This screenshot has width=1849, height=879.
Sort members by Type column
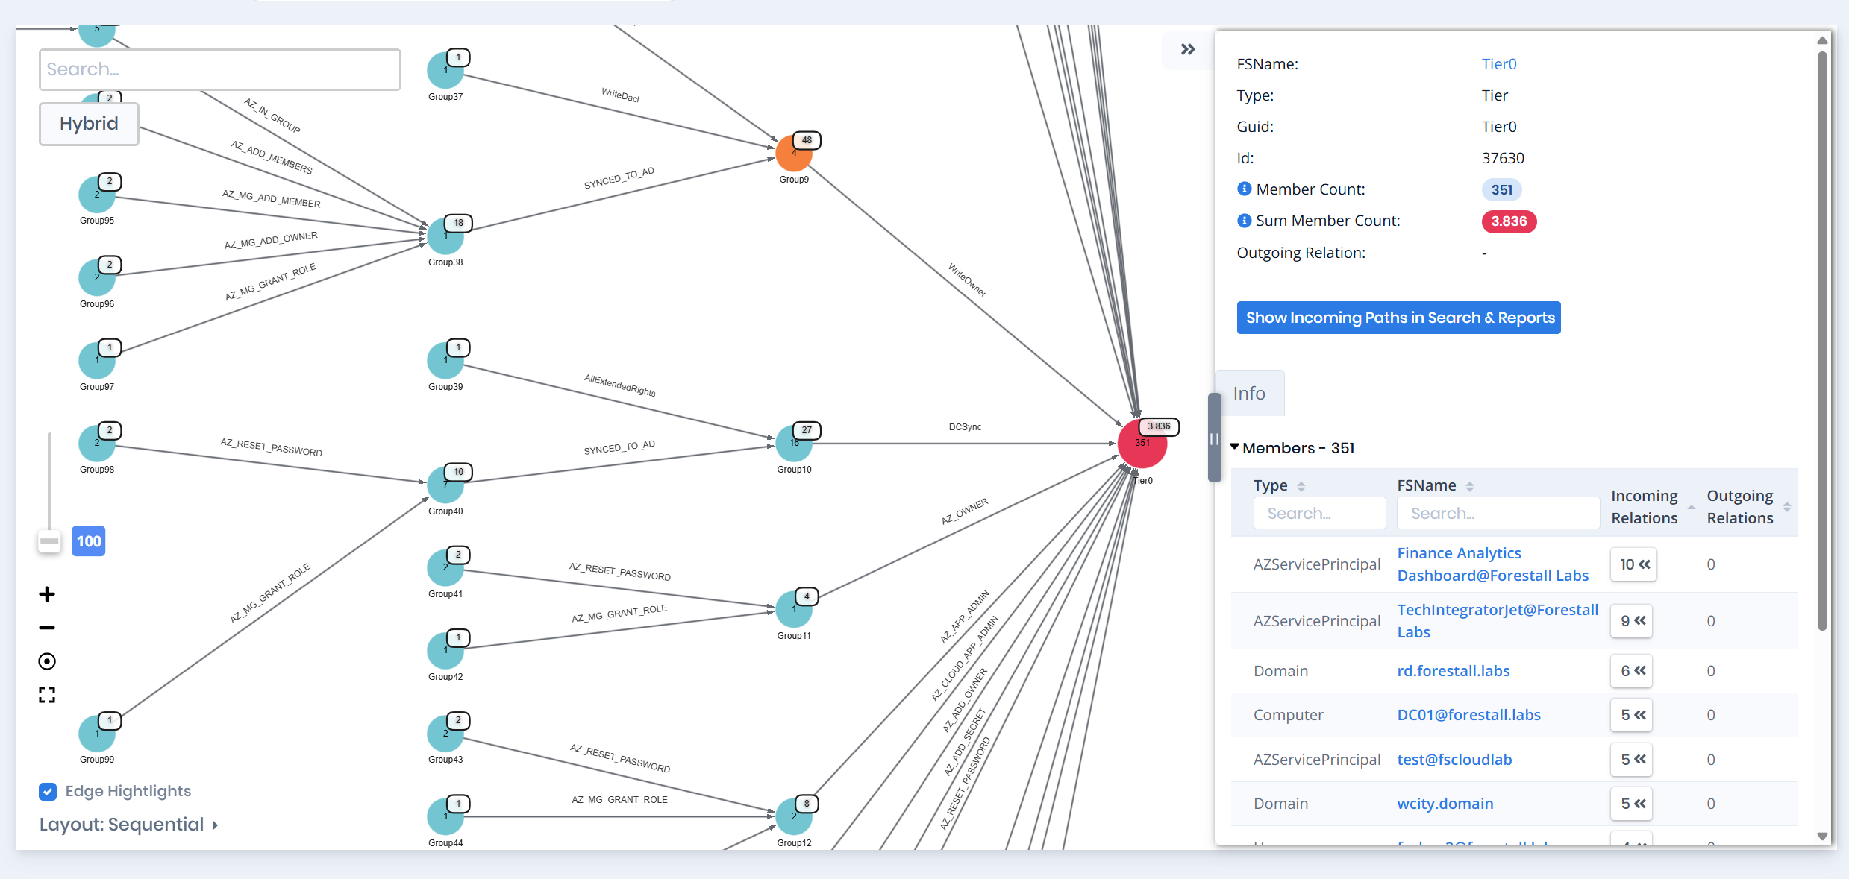[x=1301, y=486]
